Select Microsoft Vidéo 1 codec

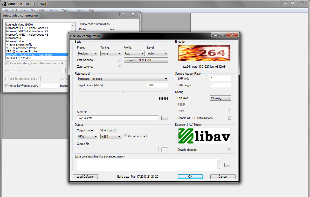(17, 41)
